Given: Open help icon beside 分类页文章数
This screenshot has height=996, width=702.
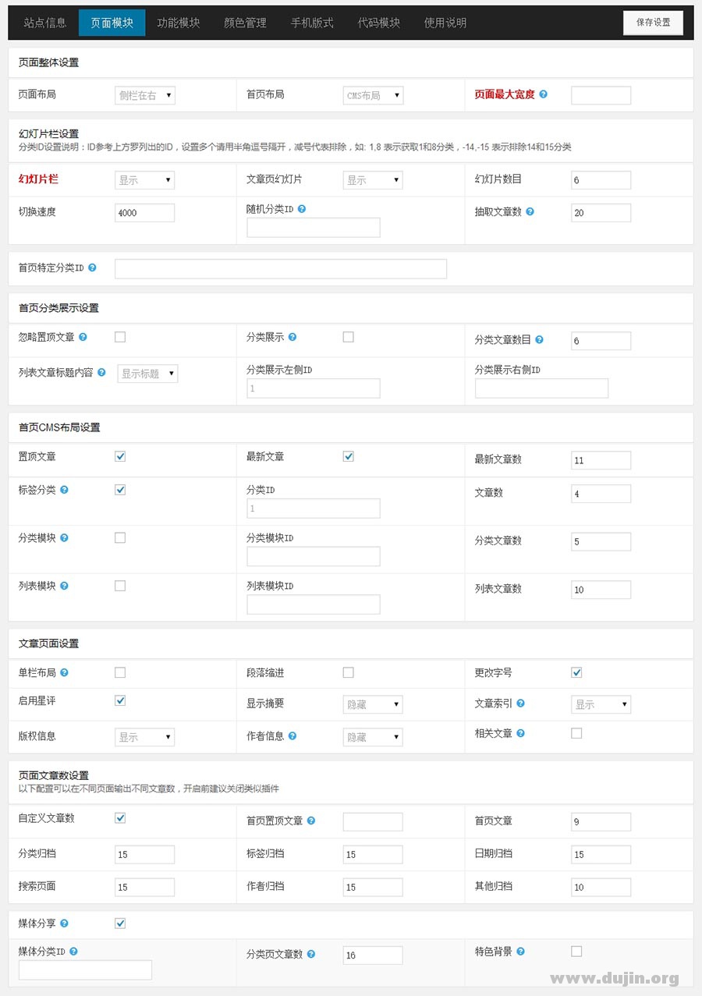Looking at the screenshot, I should [x=311, y=954].
